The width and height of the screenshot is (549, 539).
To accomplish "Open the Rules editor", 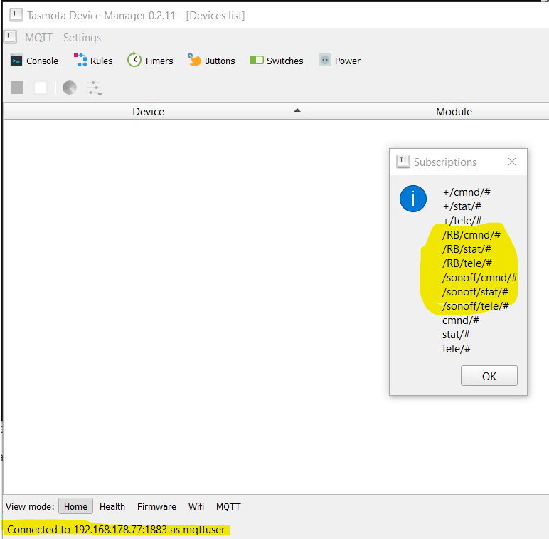I will tap(93, 61).
